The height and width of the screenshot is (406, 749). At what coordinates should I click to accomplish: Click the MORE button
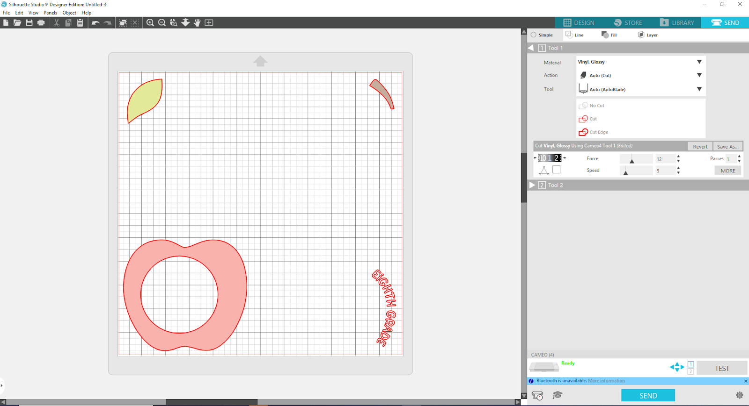click(728, 171)
